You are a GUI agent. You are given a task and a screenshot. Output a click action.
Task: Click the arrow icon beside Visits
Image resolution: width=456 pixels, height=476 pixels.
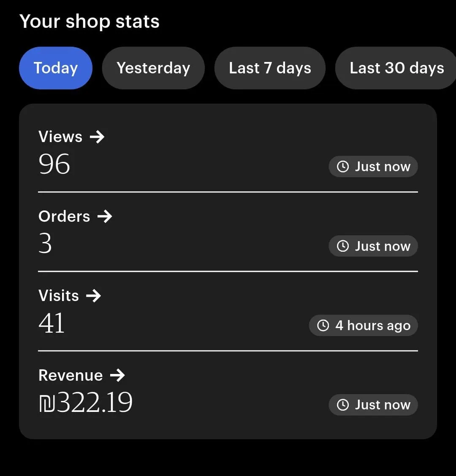[x=93, y=296]
